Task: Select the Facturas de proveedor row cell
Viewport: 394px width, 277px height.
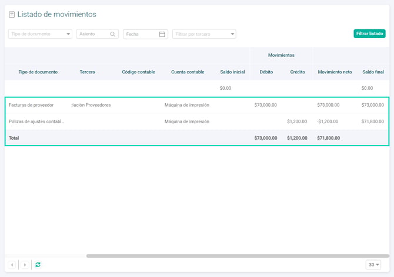Action: 31,105
